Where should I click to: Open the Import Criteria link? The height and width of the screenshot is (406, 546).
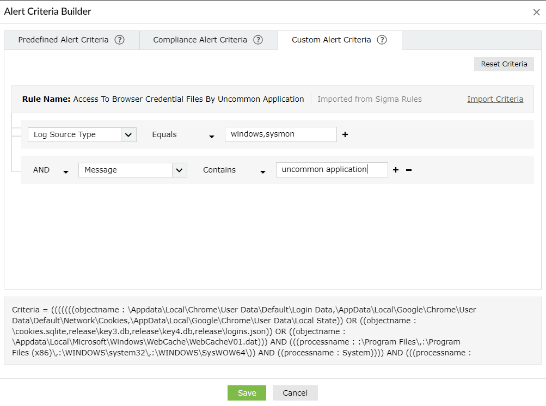[x=494, y=99]
